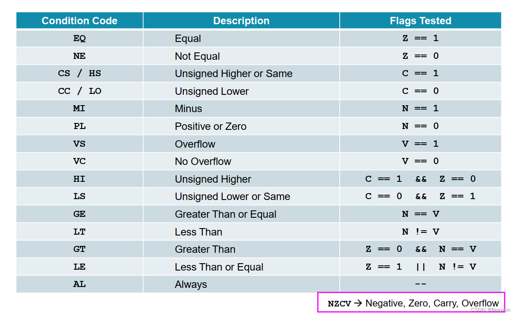517x316 pixels.
Task: Click the Z == 1 || N != V flags
Action: pos(420,267)
